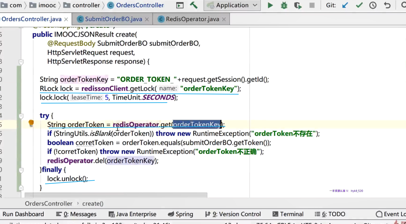Click the "ORDER_TOKEN_" string literal

coord(147,79)
